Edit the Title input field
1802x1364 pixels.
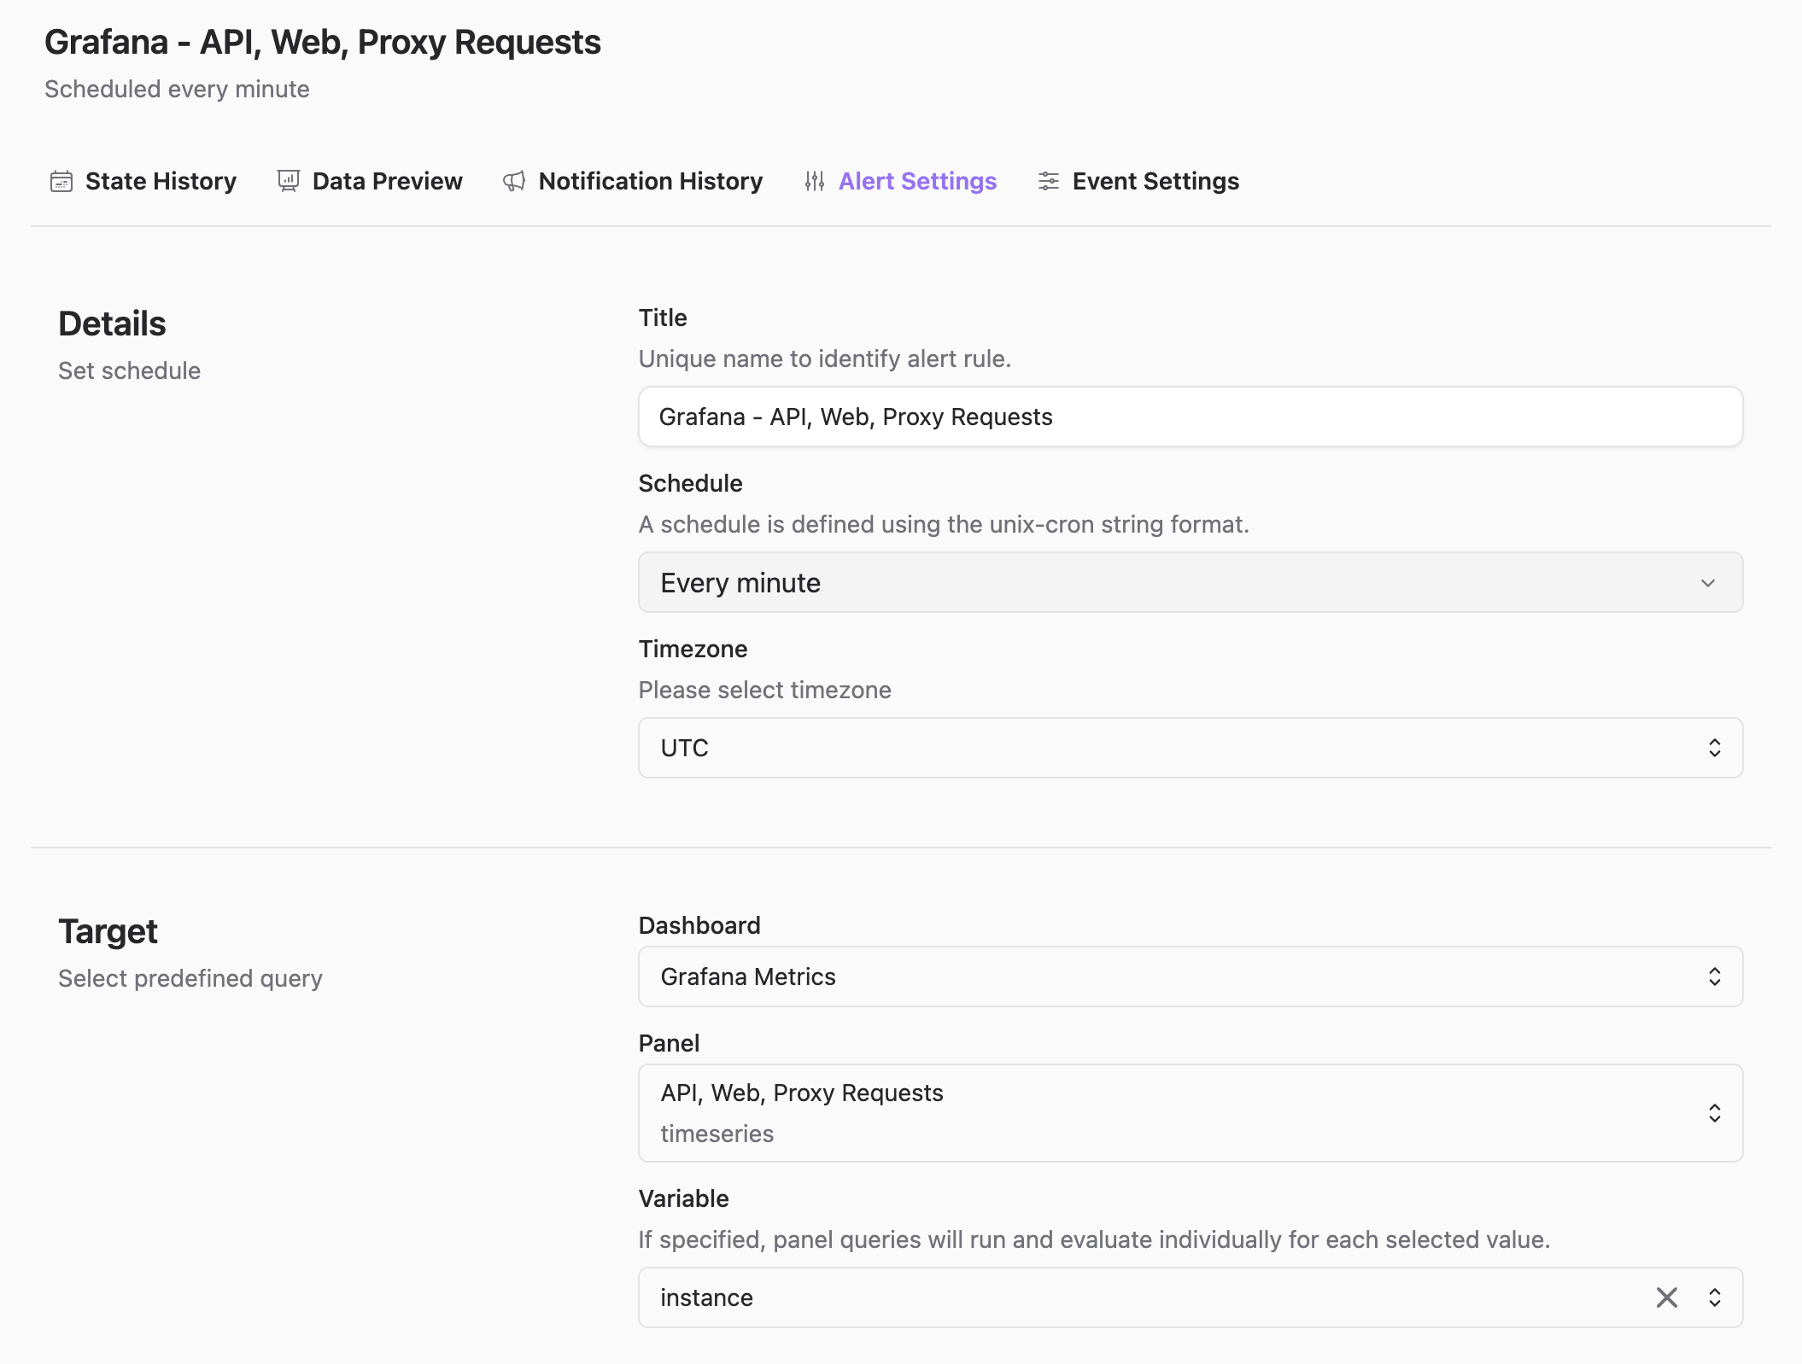tap(1191, 417)
